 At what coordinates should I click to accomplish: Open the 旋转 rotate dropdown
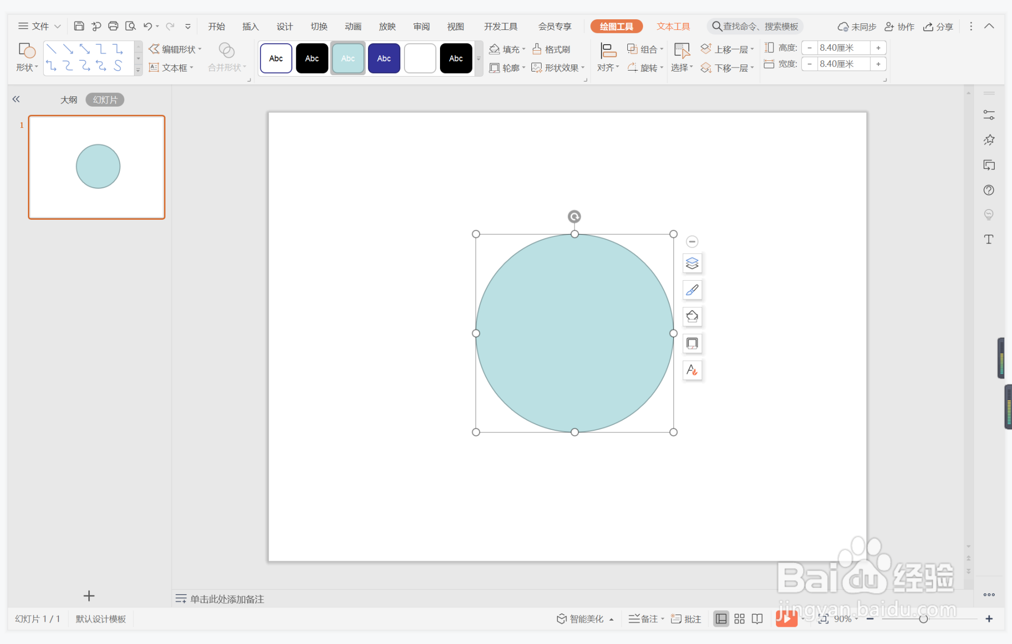(645, 67)
